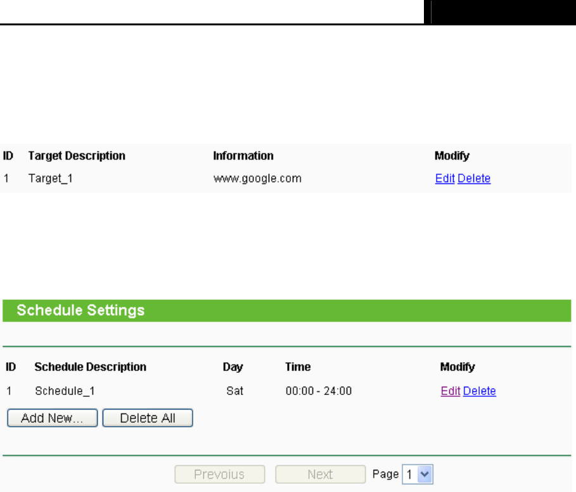Select the www.google.com information cell
Image resolution: width=576 pixels, height=492 pixels.
point(257,179)
